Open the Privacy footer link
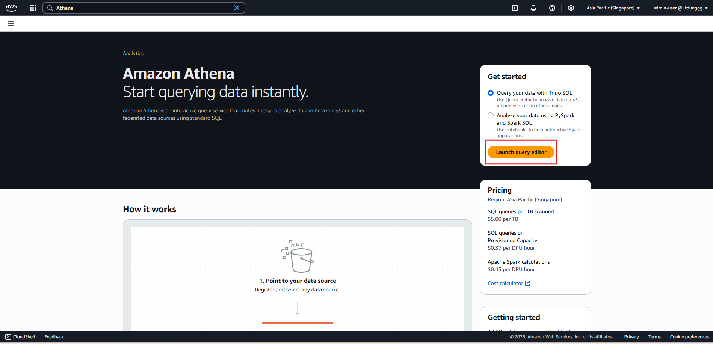The width and height of the screenshot is (713, 344). [x=631, y=337]
